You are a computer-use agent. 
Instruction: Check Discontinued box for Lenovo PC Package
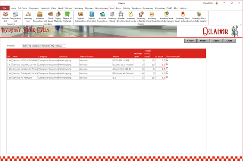(167, 77)
